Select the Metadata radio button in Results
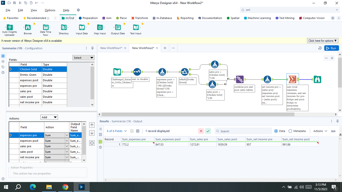The height and width of the screenshot is (192, 342). pos(290,131)
